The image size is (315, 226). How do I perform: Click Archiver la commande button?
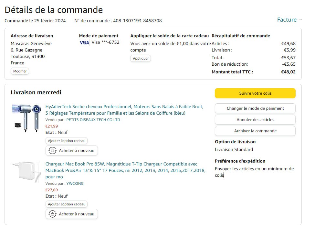pos(255,131)
